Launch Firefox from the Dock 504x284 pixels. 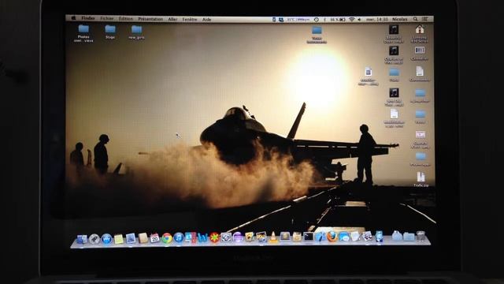(332, 237)
